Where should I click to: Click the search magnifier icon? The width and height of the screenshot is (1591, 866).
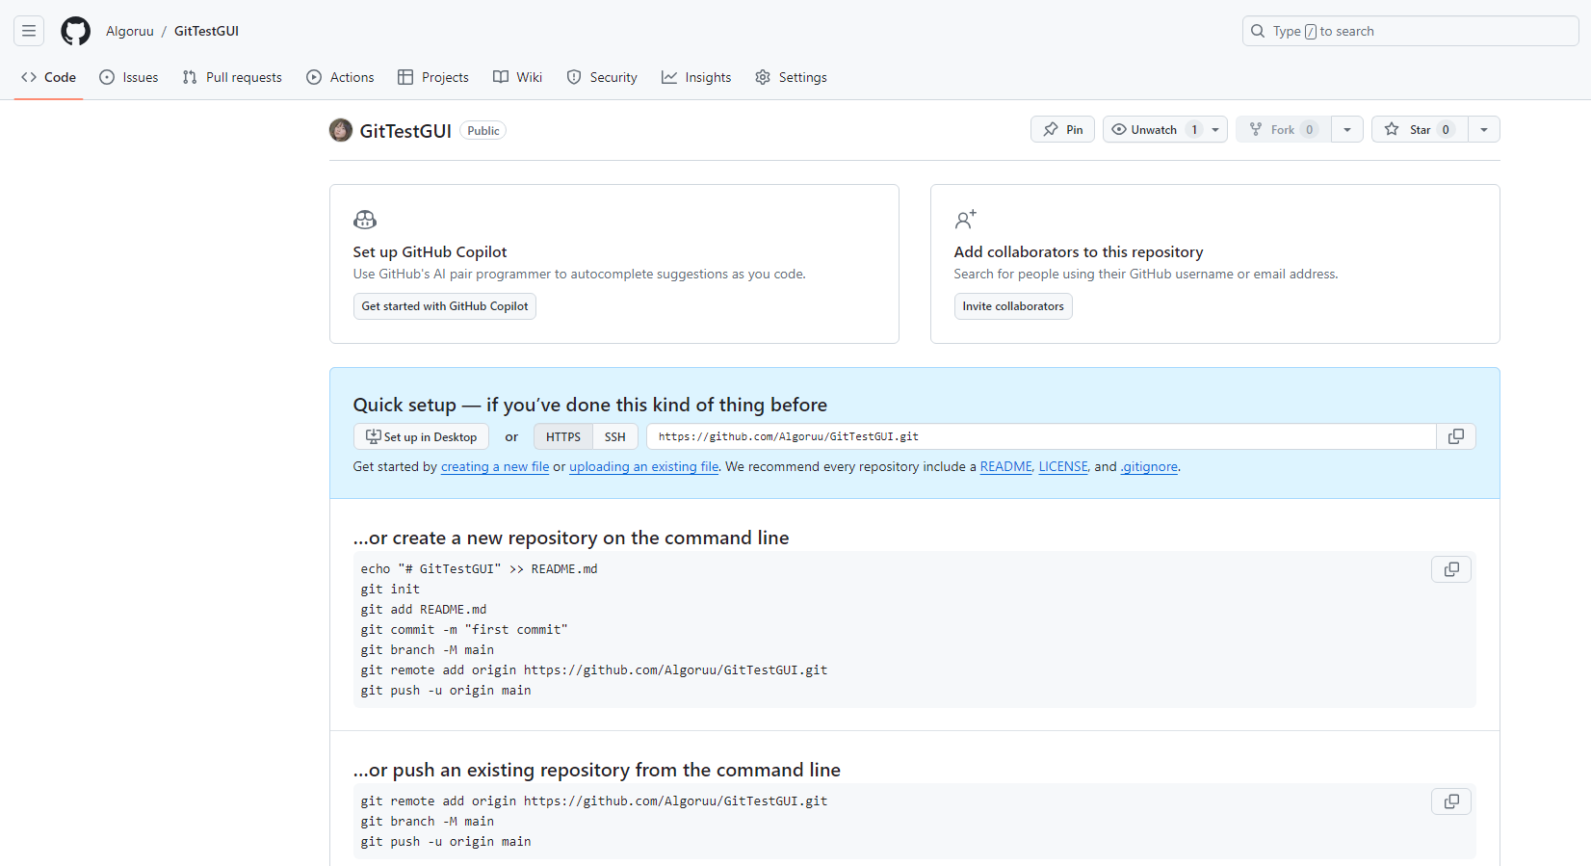click(1258, 31)
